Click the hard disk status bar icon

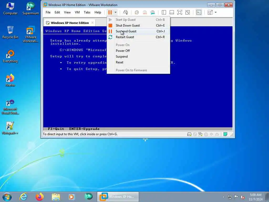pyautogui.click(x=189, y=134)
